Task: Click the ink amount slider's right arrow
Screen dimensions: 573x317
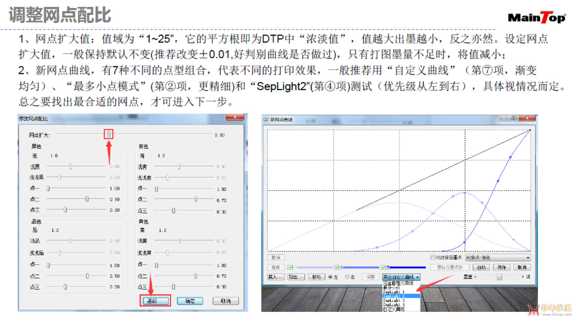Action: 522,277
